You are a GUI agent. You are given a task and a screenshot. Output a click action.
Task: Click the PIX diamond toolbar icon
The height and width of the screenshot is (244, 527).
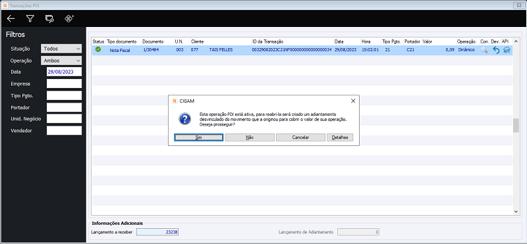(69, 18)
